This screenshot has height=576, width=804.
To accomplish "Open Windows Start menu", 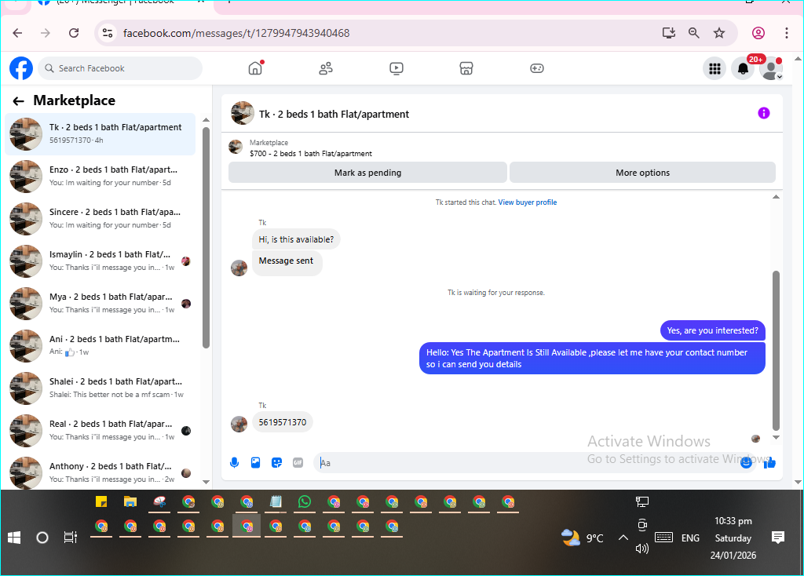I will (x=14, y=538).
